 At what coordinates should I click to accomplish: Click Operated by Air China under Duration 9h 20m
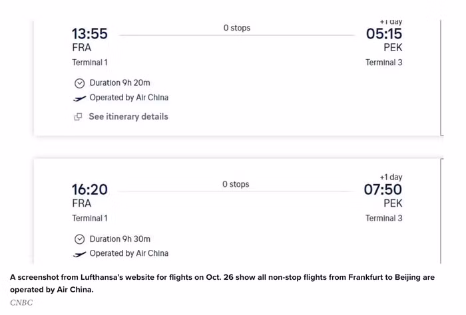128,98
